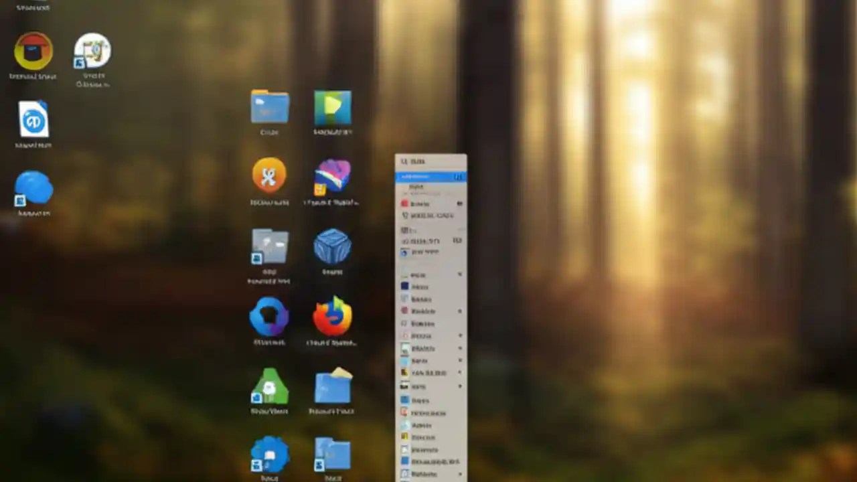857x482 pixels.
Task: Select the blue globe desktop icon
Action: click(33, 189)
